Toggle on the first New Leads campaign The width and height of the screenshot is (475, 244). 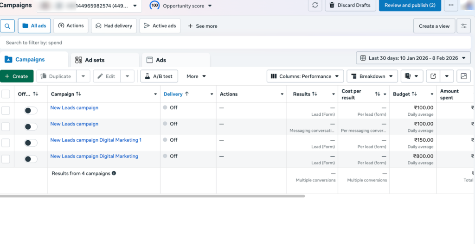point(31,111)
